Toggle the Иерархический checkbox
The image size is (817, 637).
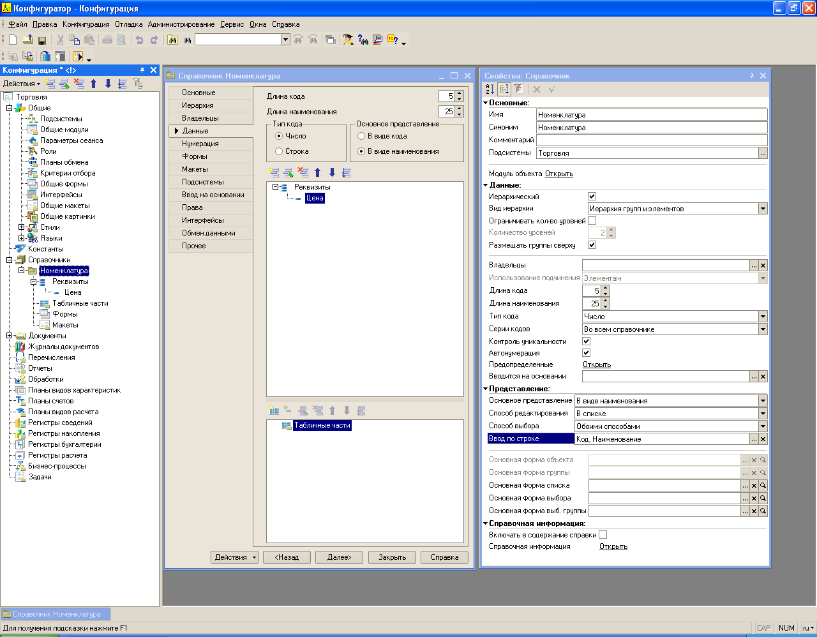pyautogui.click(x=592, y=197)
